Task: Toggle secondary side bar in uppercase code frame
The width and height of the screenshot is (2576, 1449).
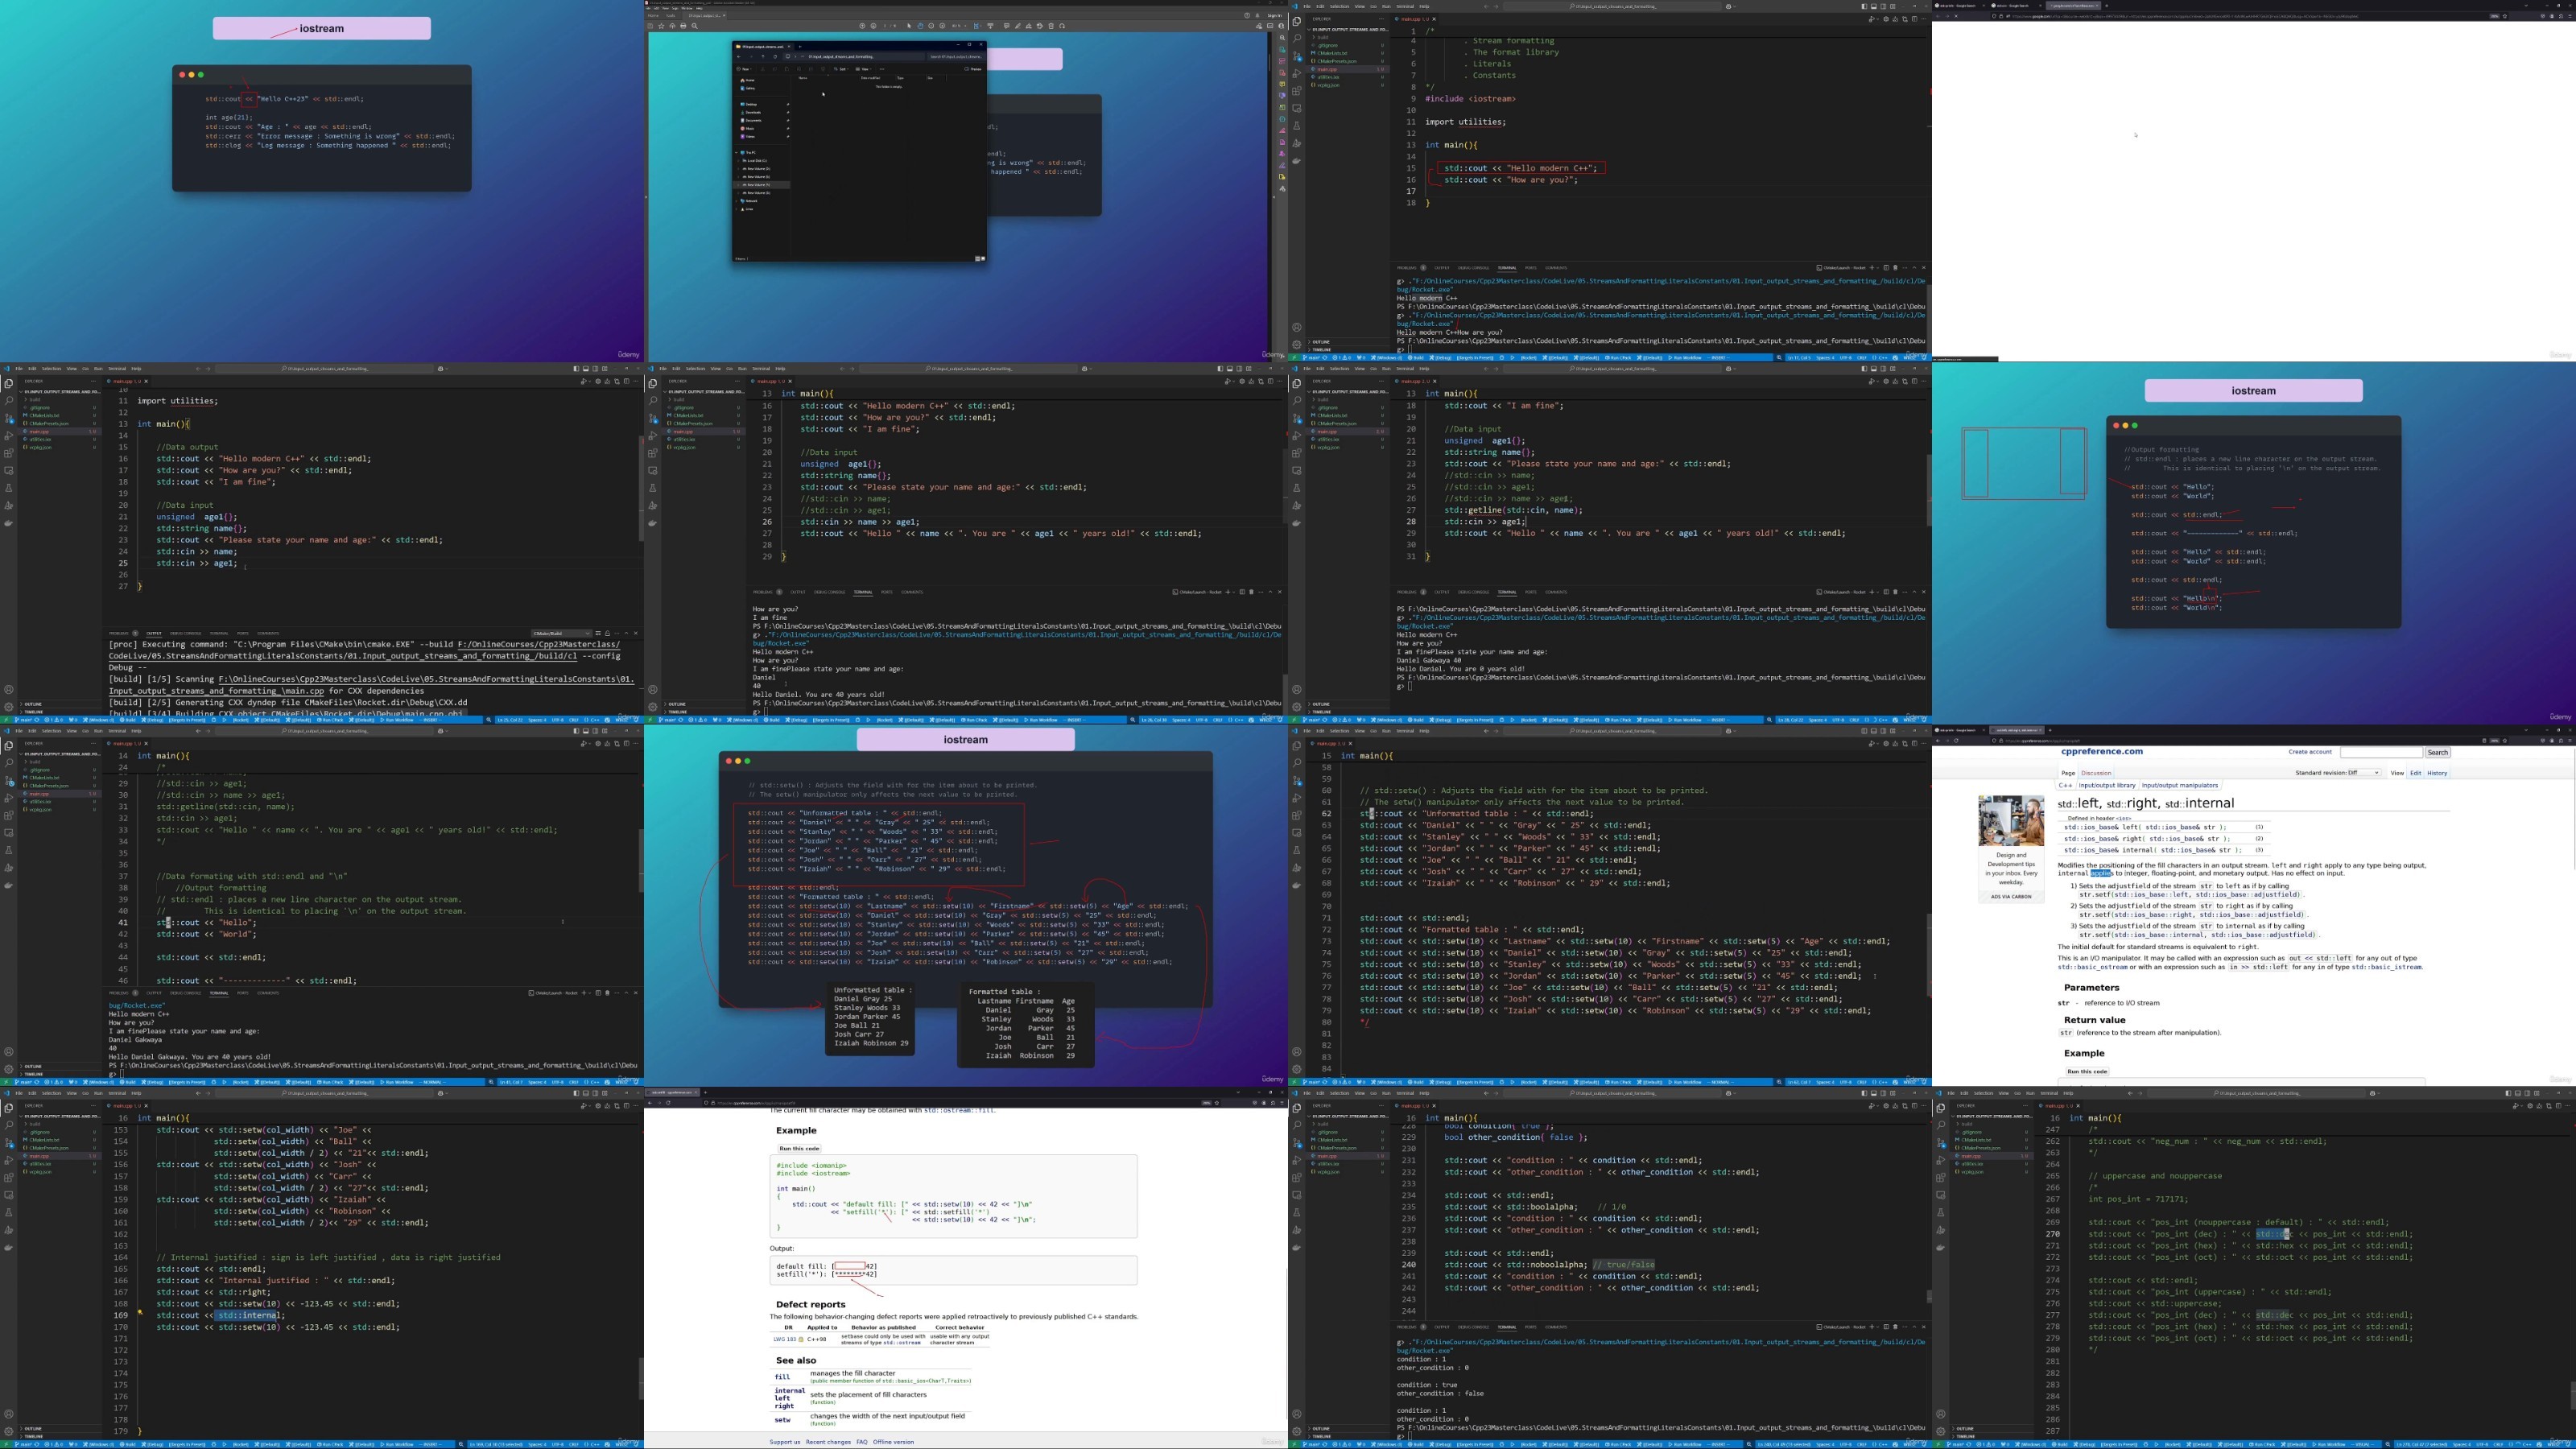Action: 2526,1093
